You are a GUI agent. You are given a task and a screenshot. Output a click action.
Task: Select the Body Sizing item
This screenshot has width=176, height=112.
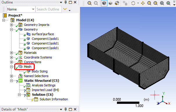point(40,71)
